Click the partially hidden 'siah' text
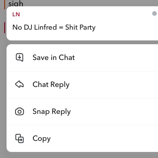The height and width of the screenshot is (158, 158). [16, 4]
